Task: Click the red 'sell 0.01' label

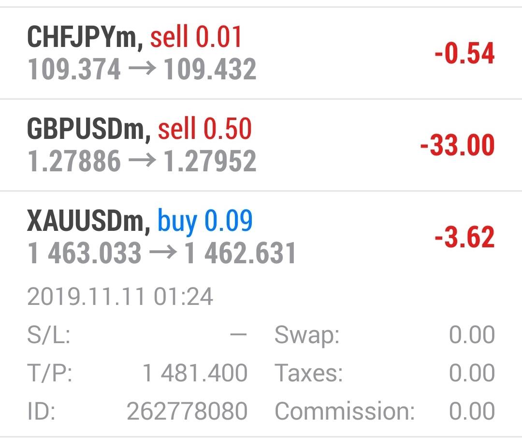Action: (196, 37)
